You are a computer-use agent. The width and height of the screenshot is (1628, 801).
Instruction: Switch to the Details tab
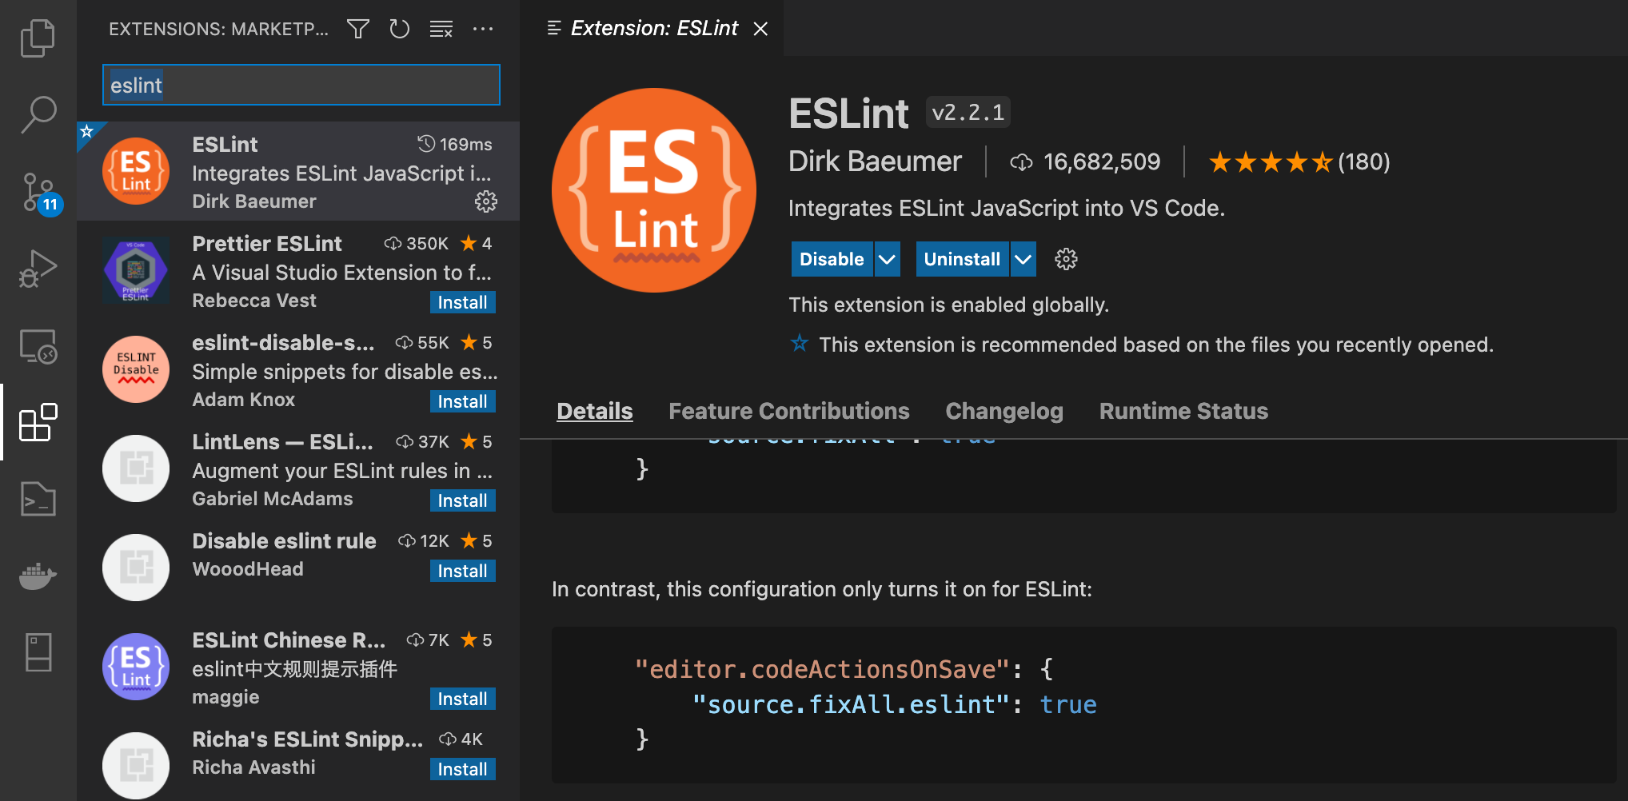(x=595, y=411)
